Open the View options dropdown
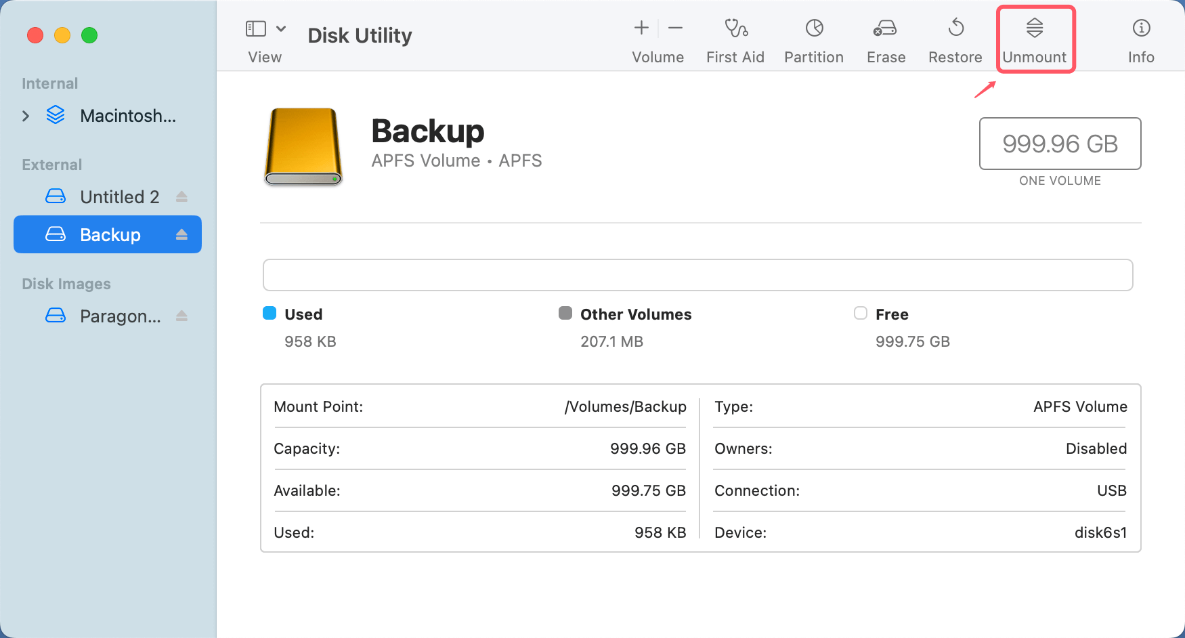Screen dimensions: 1185x638 [x=282, y=28]
